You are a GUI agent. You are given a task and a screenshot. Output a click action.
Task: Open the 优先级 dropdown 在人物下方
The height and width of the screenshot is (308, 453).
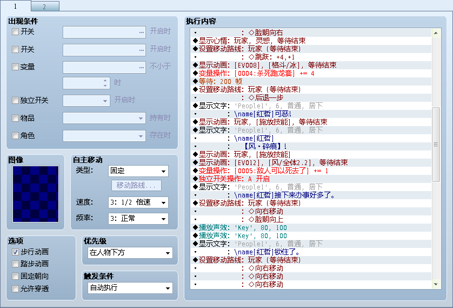tap(130, 253)
